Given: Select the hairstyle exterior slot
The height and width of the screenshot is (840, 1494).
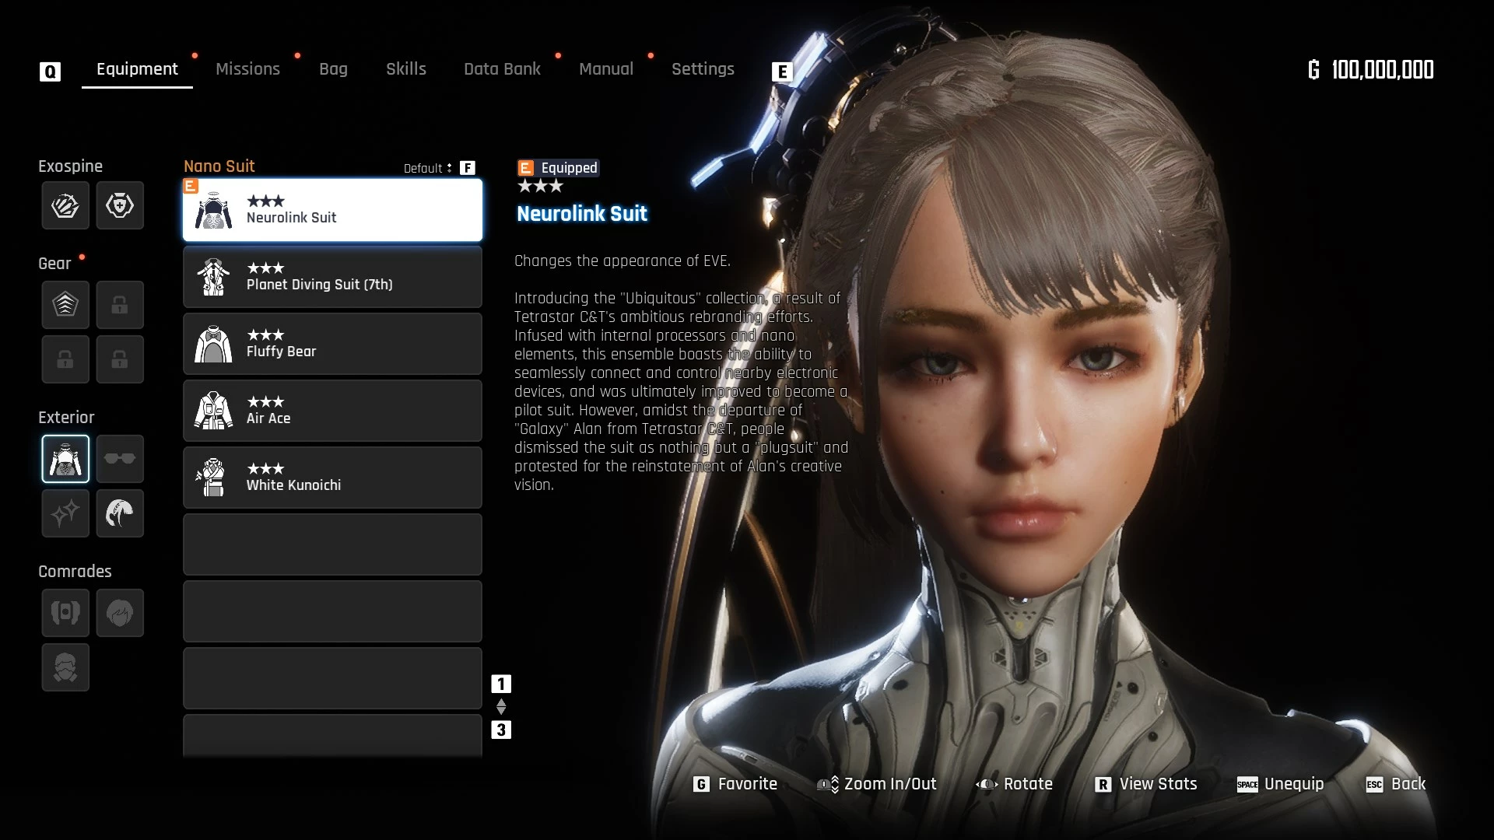Looking at the screenshot, I should (120, 513).
